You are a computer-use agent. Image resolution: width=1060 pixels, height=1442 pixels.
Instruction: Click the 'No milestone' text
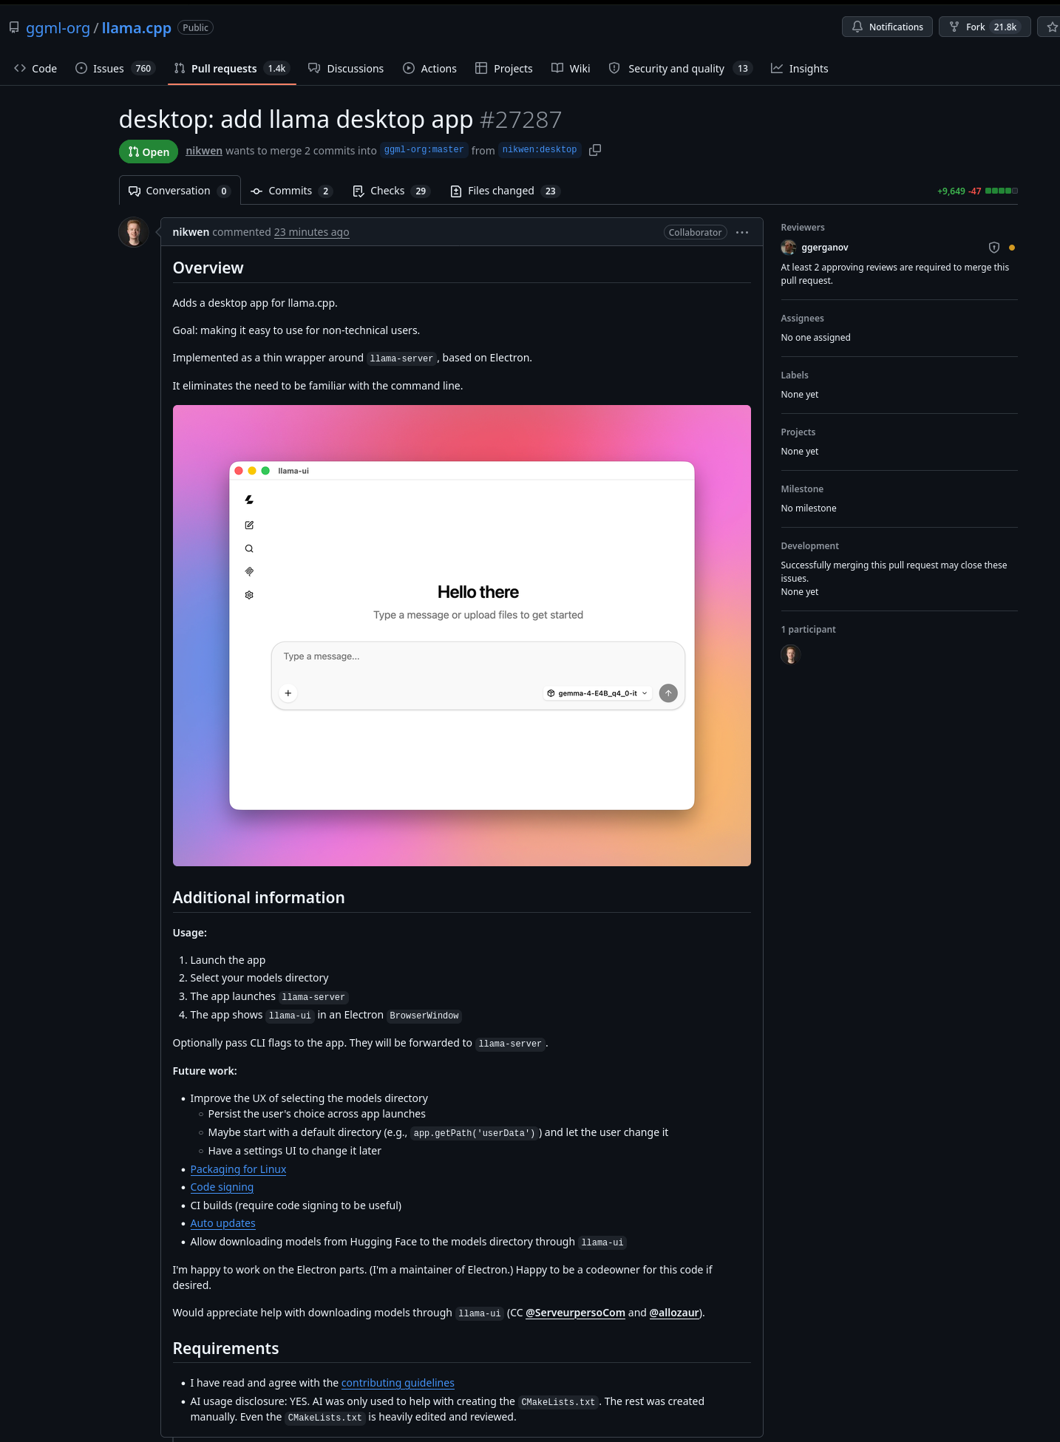coord(809,509)
